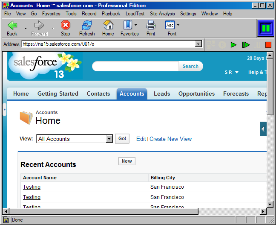Open the File menu
The height and width of the screenshot is (225, 276).
(x=7, y=14)
